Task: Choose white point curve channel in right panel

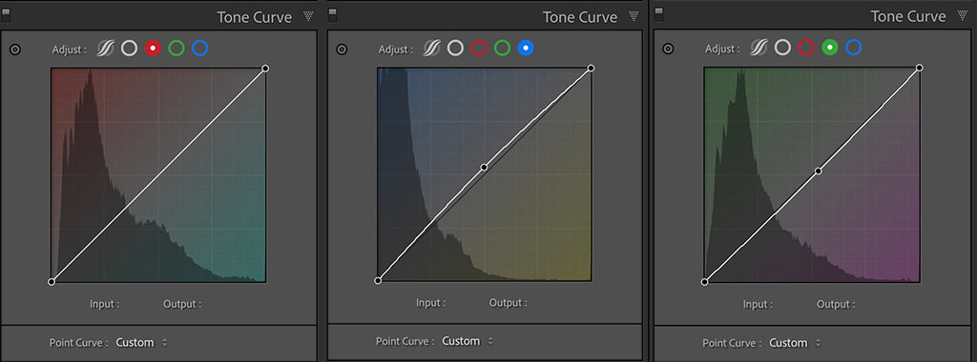Action: click(782, 47)
